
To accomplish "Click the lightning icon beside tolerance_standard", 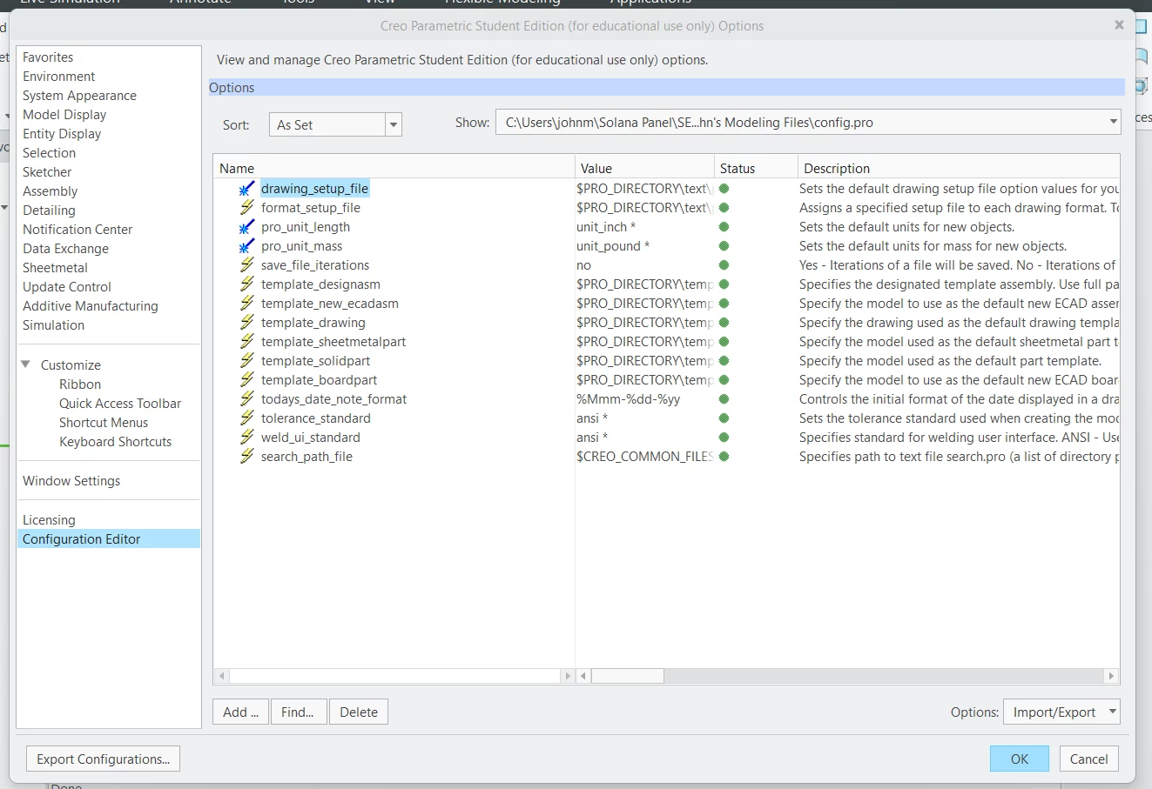I will click(x=247, y=418).
